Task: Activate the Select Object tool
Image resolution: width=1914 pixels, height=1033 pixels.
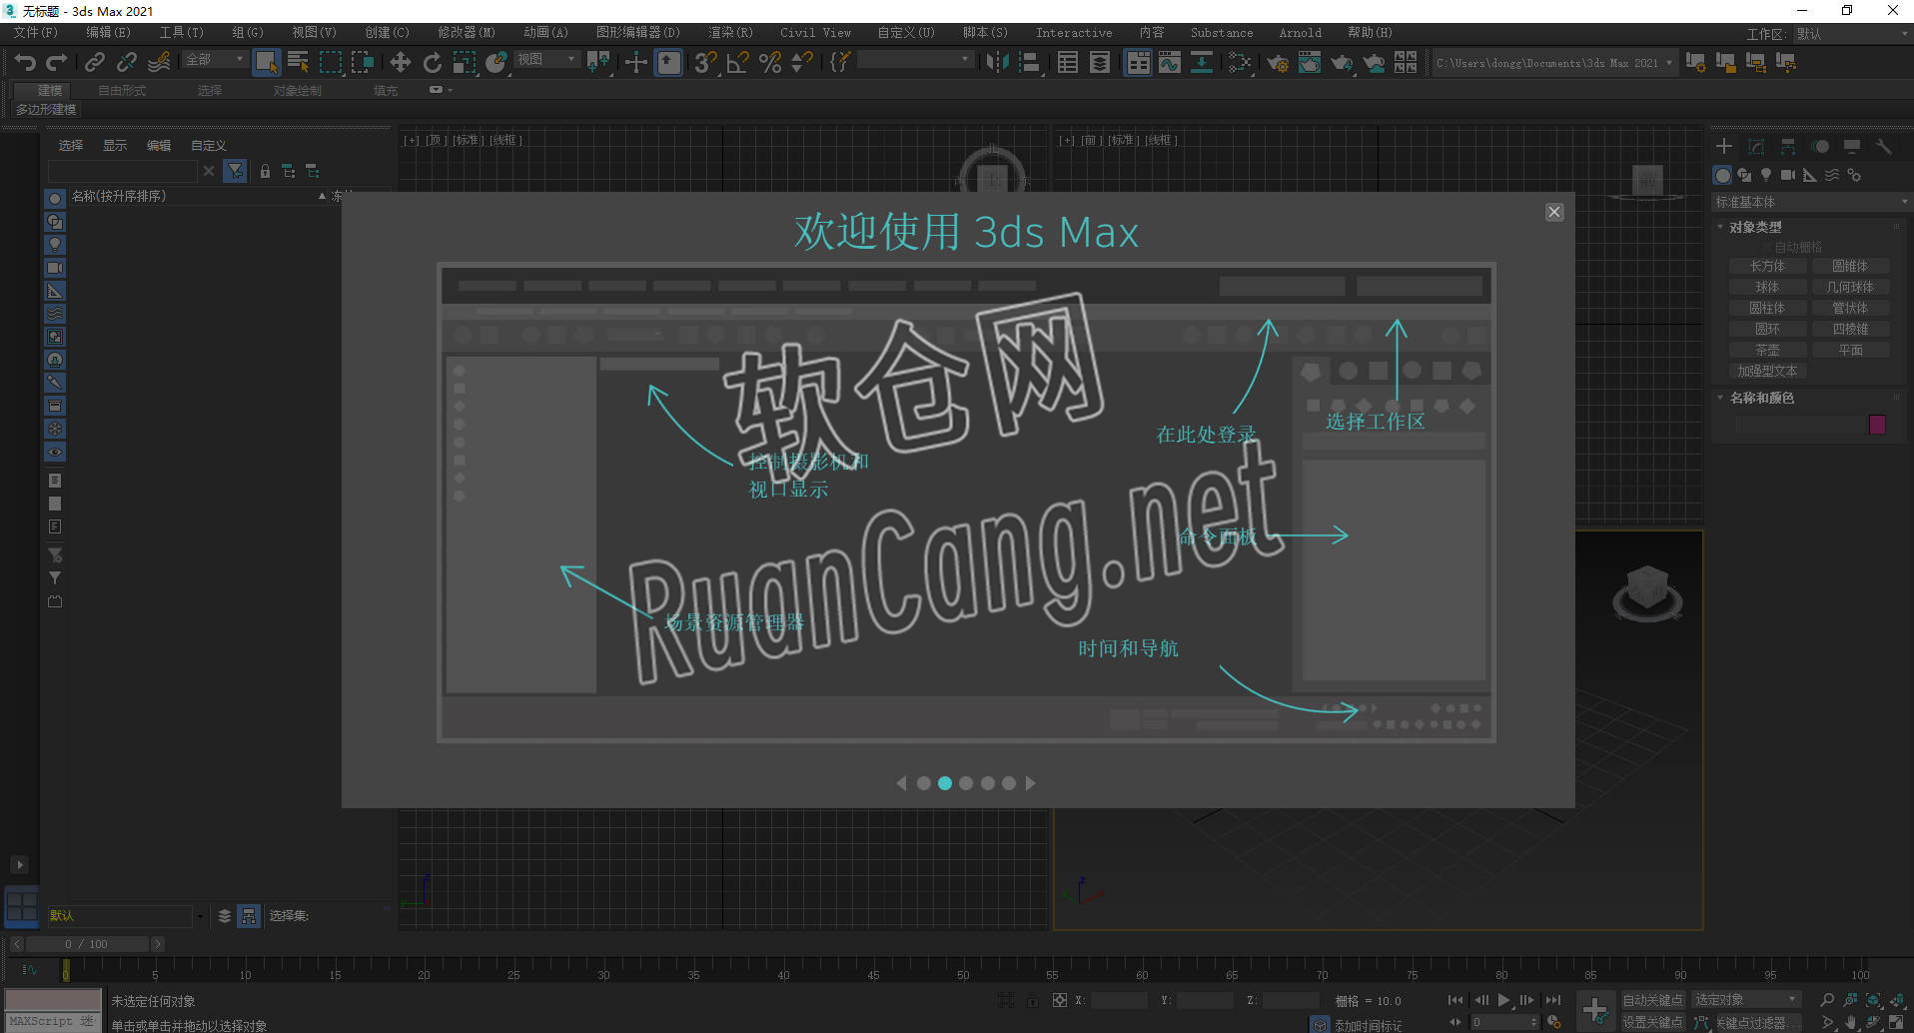Action: (x=266, y=62)
